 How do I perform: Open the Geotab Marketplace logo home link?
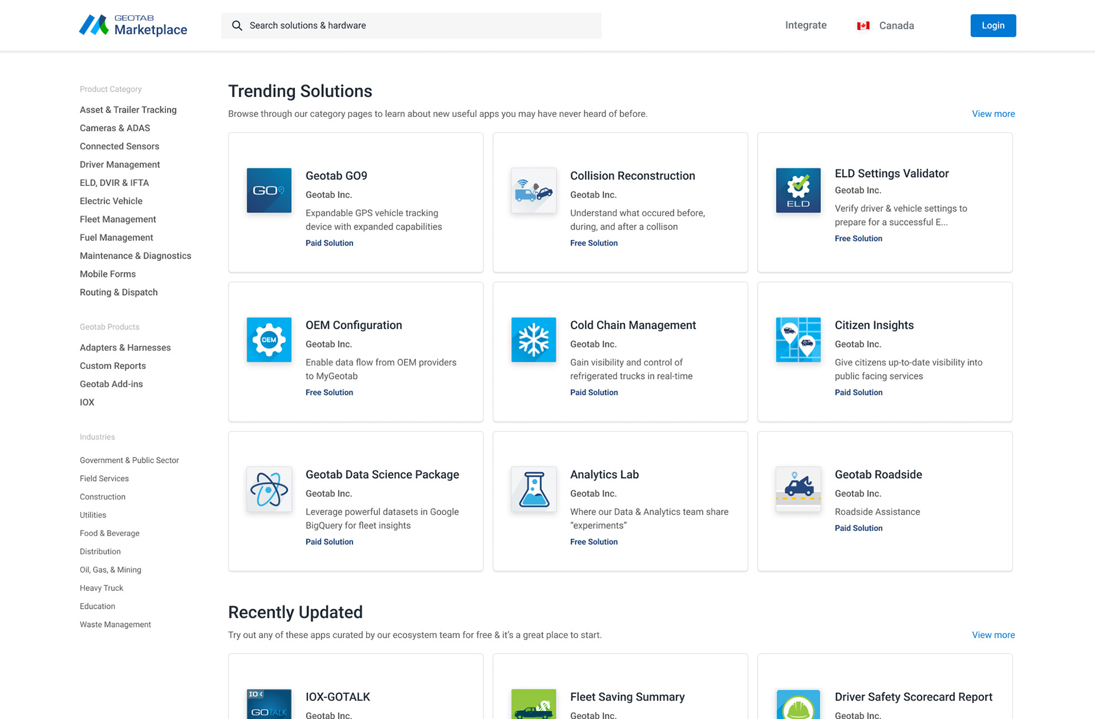[133, 25]
